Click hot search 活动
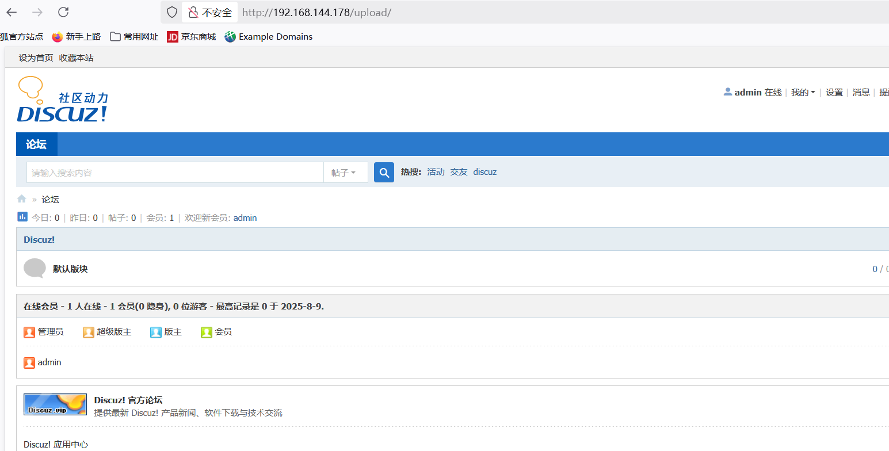This screenshot has height=451, width=889. 436,172
